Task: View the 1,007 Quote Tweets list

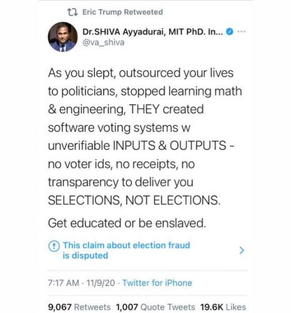Action: pyautogui.click(x=155, y=307)
